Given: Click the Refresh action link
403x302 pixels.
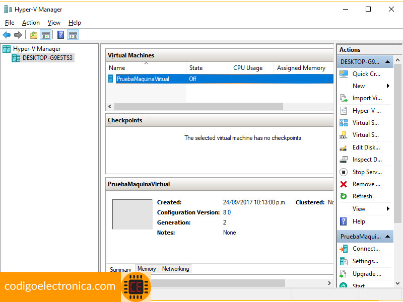Looking at the screenshot, I should pyautogui.click(x=362, y=196).
